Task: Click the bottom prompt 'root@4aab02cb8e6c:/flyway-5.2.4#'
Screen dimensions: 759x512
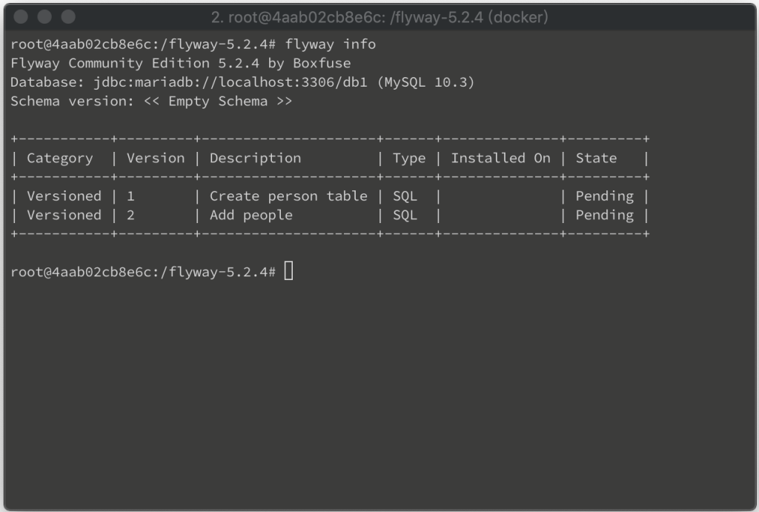Action: (143, 272)
